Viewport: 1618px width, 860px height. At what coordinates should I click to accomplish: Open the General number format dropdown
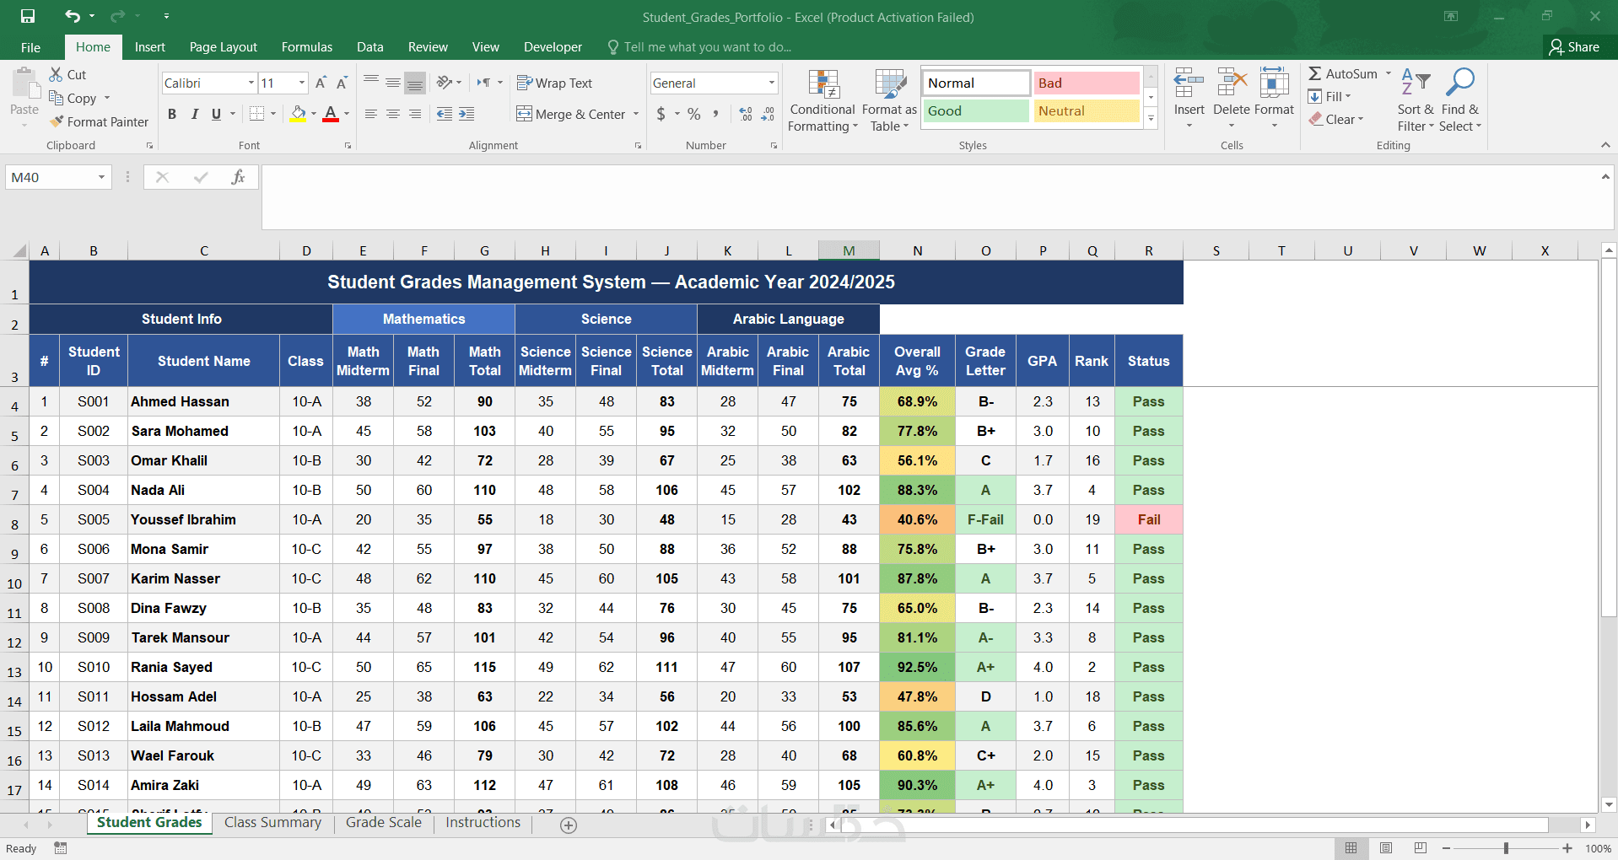[x=771, y=83]
